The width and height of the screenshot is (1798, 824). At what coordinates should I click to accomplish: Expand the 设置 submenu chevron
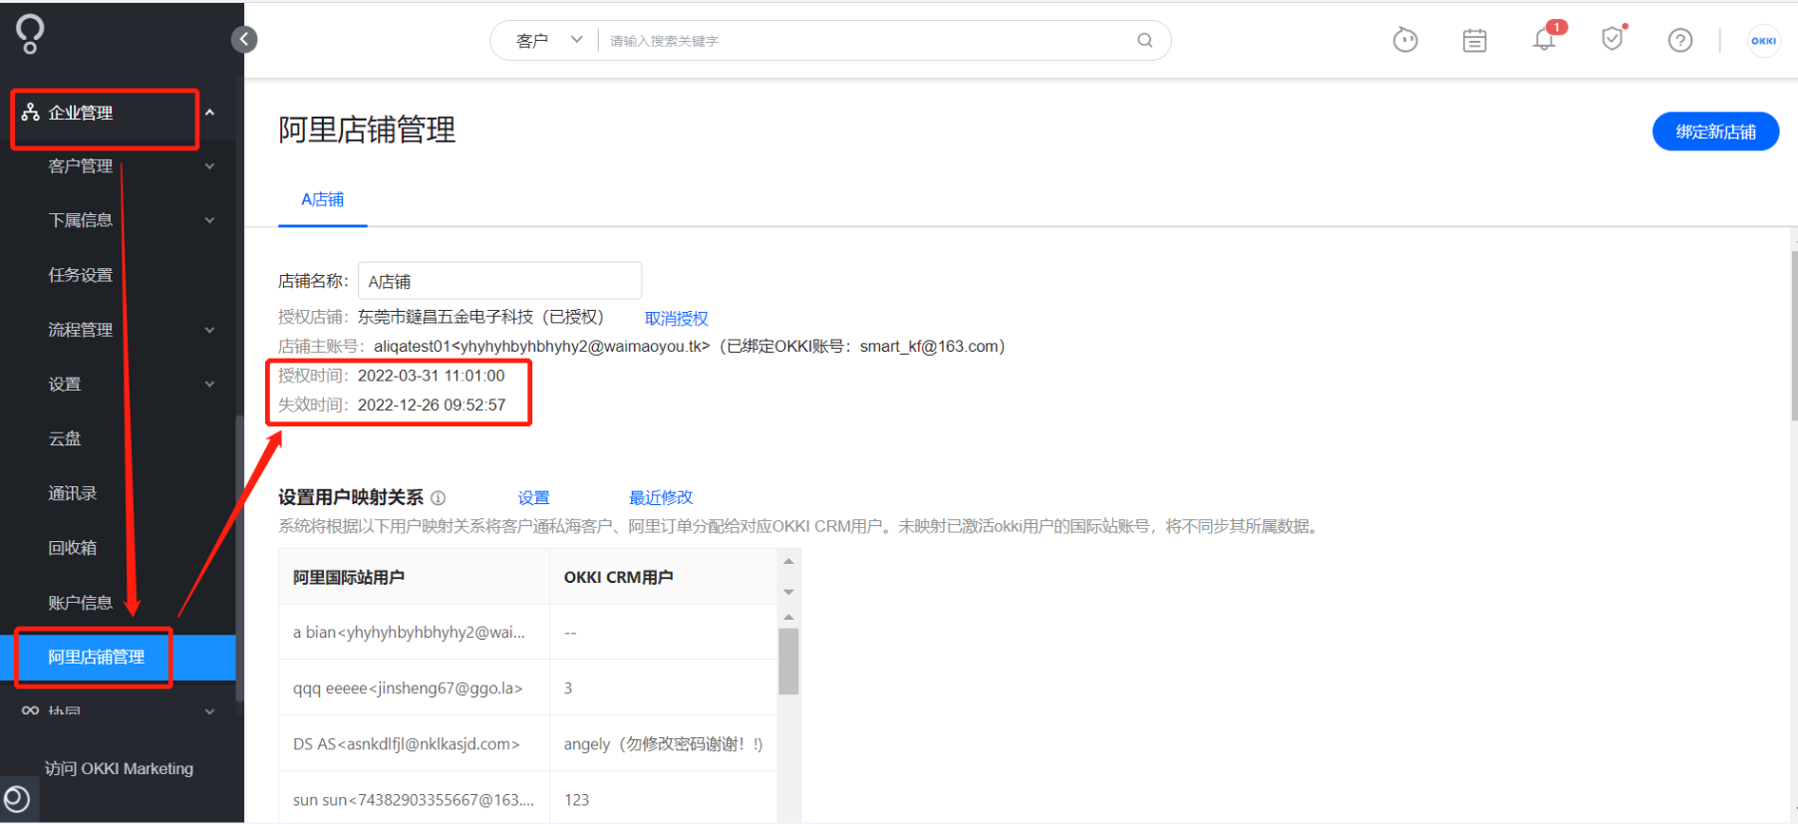point(210,385)
